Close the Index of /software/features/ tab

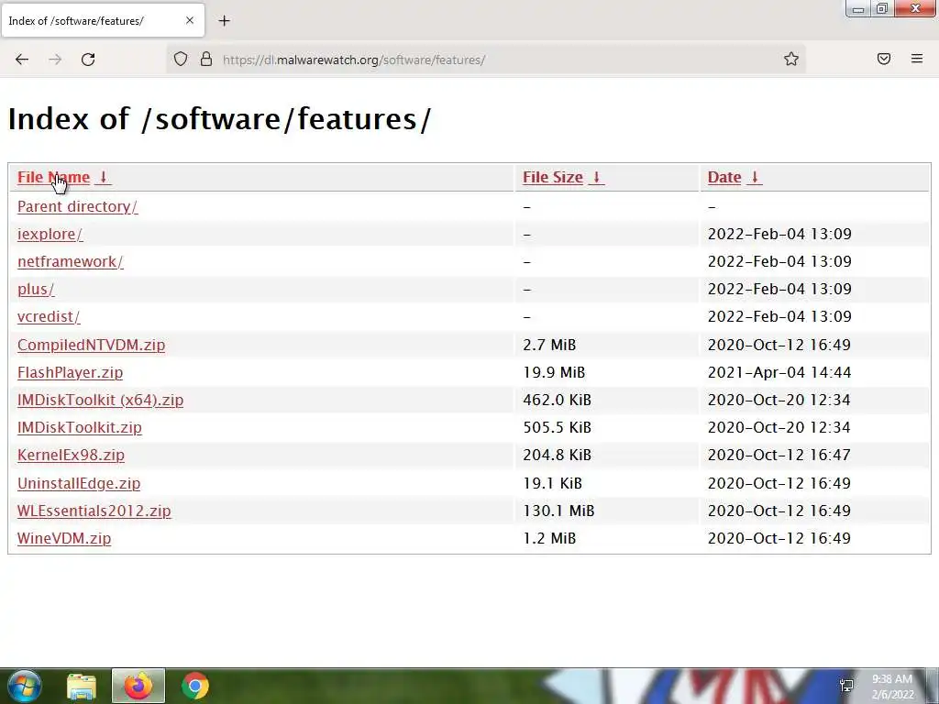(x=190, y=20)
